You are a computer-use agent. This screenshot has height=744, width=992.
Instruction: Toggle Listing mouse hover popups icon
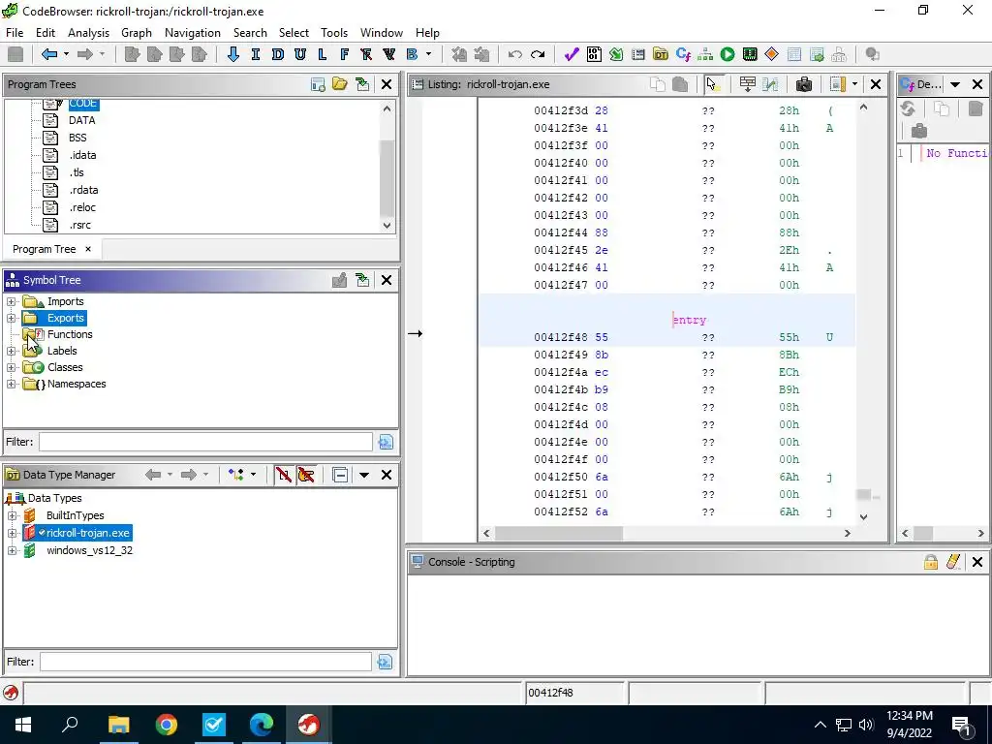713,84
